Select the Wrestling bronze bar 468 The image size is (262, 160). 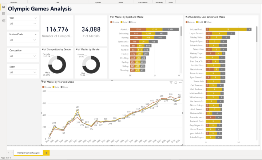pos(133,58)
